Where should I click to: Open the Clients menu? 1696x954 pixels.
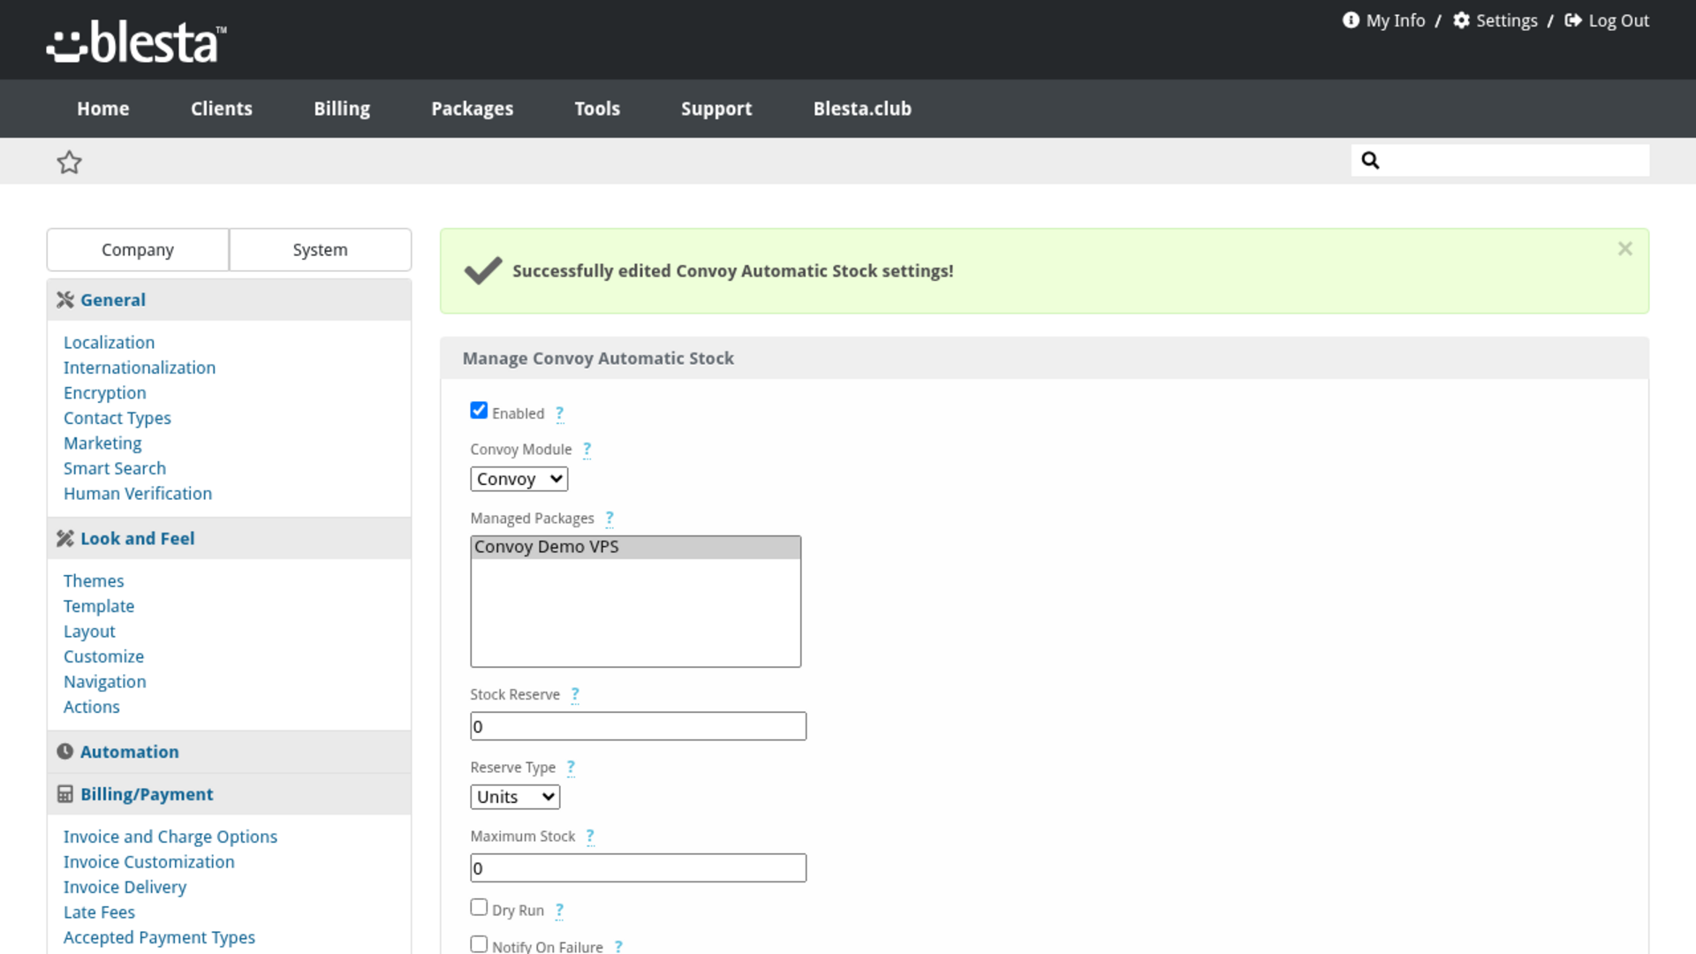222,109
